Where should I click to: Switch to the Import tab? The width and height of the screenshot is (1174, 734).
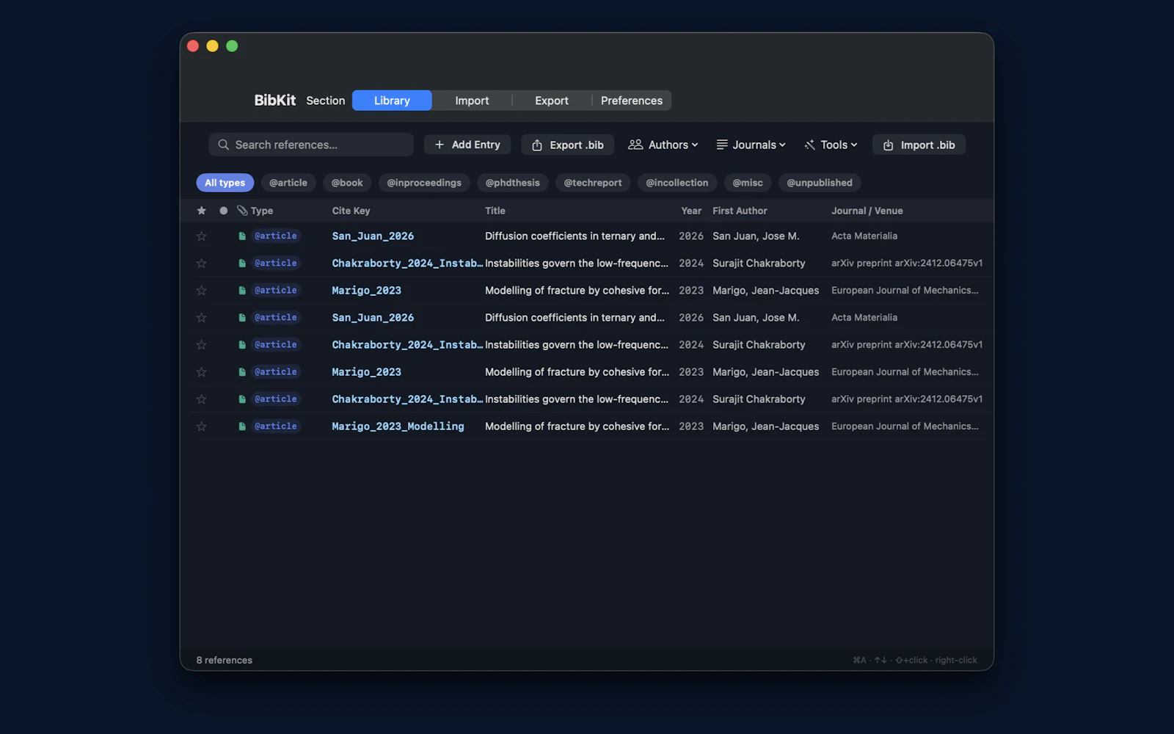coord(472,101)
